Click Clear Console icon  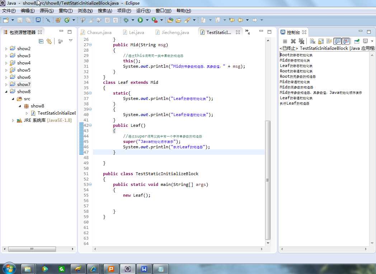(312, 42)
